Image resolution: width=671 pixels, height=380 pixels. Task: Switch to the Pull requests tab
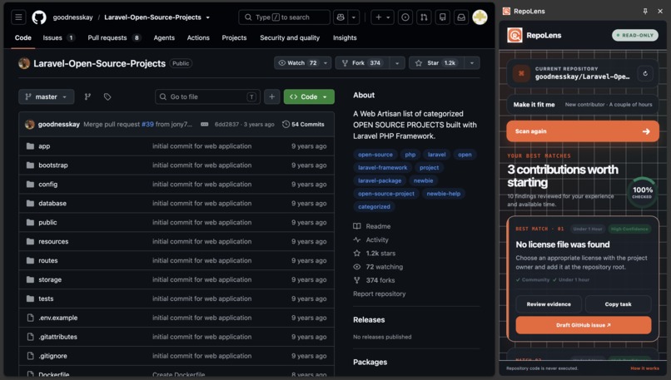point(114,37)
